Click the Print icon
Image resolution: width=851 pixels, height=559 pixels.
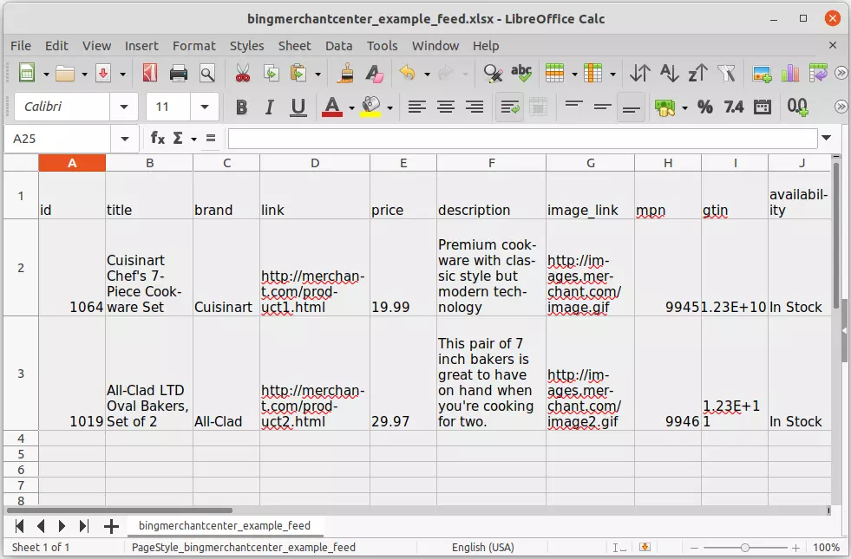click(x=178, y=73)
